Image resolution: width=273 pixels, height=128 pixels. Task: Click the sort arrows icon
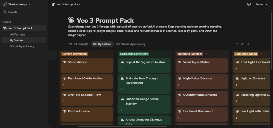[242, 44]
